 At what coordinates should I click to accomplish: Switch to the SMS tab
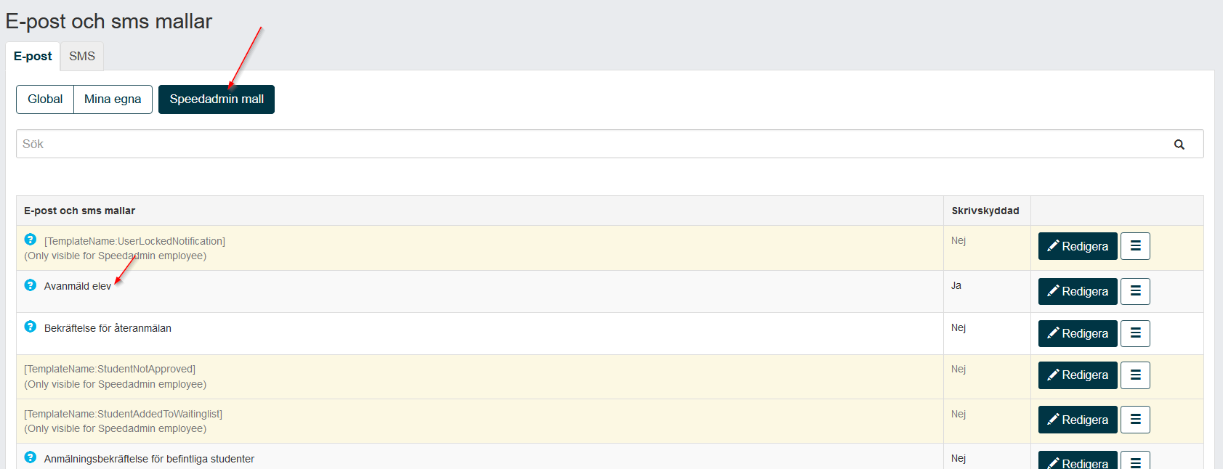pos(82,56)
